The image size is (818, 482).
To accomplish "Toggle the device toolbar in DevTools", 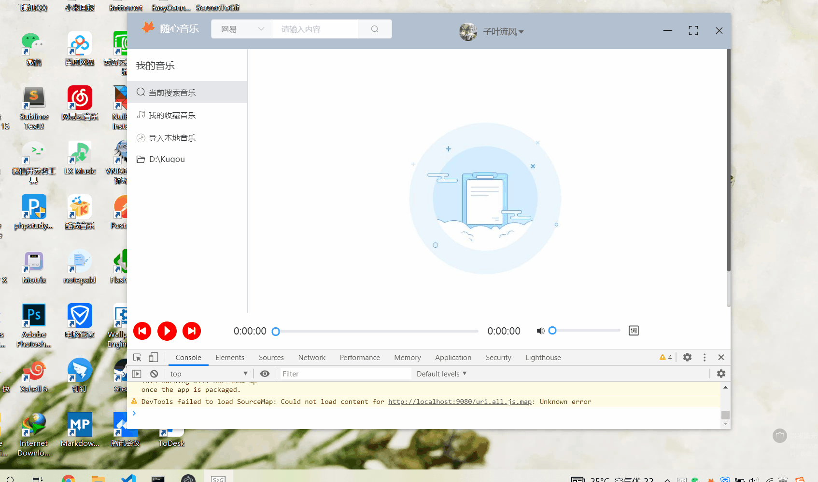I will point(153,357).
